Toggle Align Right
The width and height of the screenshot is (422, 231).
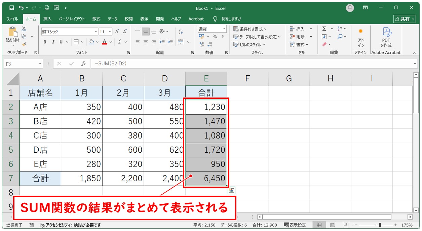(154, 42)
